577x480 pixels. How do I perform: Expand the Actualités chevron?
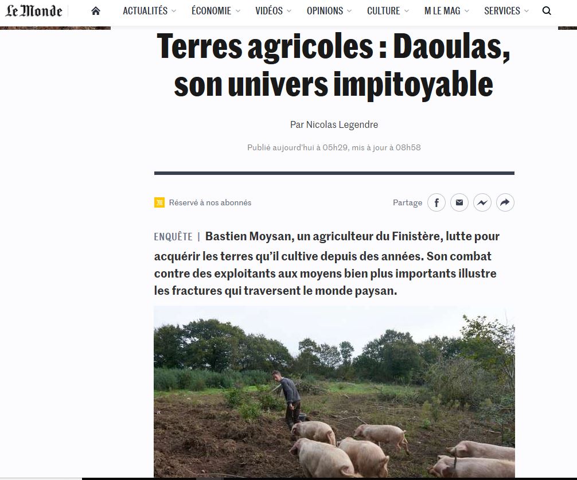tap(174, 11)
